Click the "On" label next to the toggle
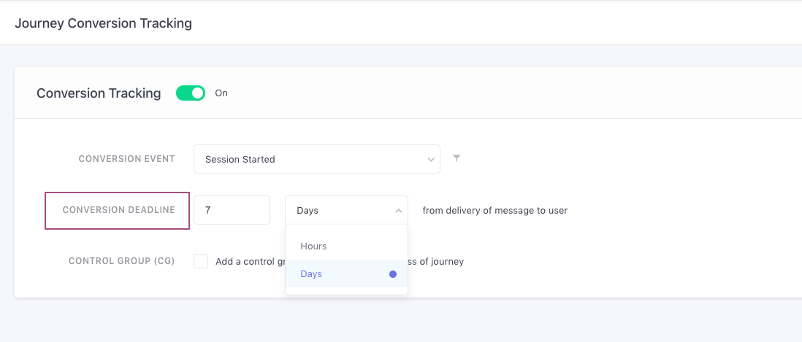The width and height of the screenshot is (802, 342). click(x=221, y=93)
